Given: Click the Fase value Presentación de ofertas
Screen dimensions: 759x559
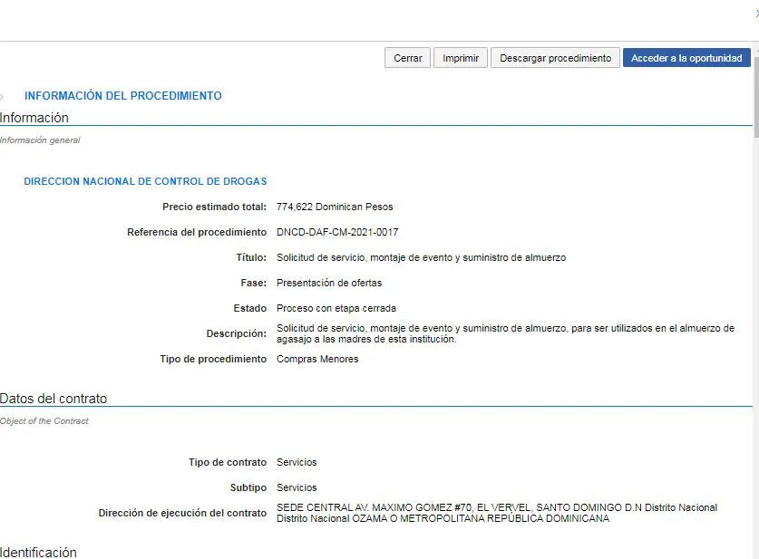Looking at the screenshot, I should [329, 284].
